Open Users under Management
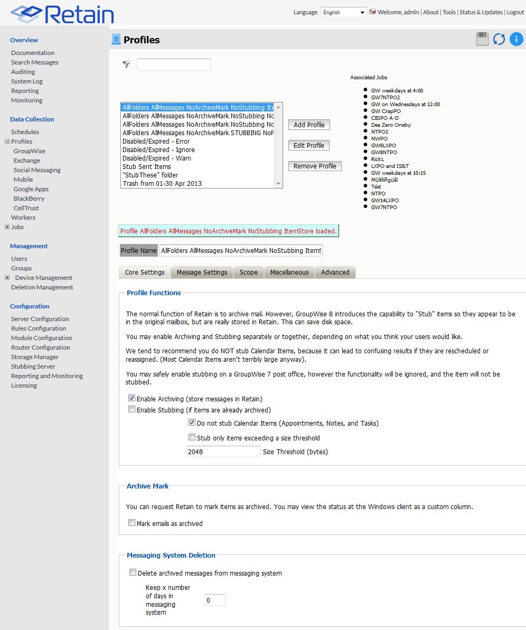Image resolution: width=526 pixels, height=630 pixels. point(19,259)
